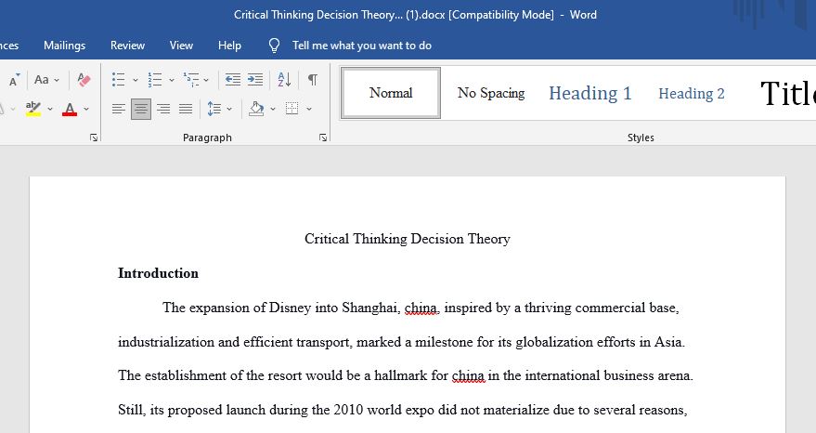
Task: Apply the Heading 1 style
Action: click(590, 93)
